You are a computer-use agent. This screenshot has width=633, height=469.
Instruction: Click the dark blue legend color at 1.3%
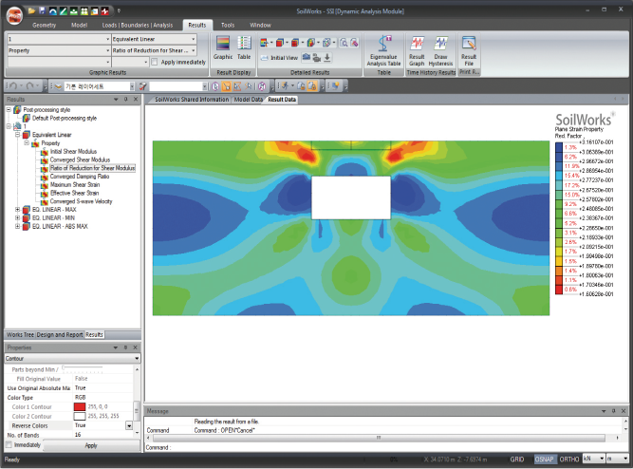(x=559, y=147)
